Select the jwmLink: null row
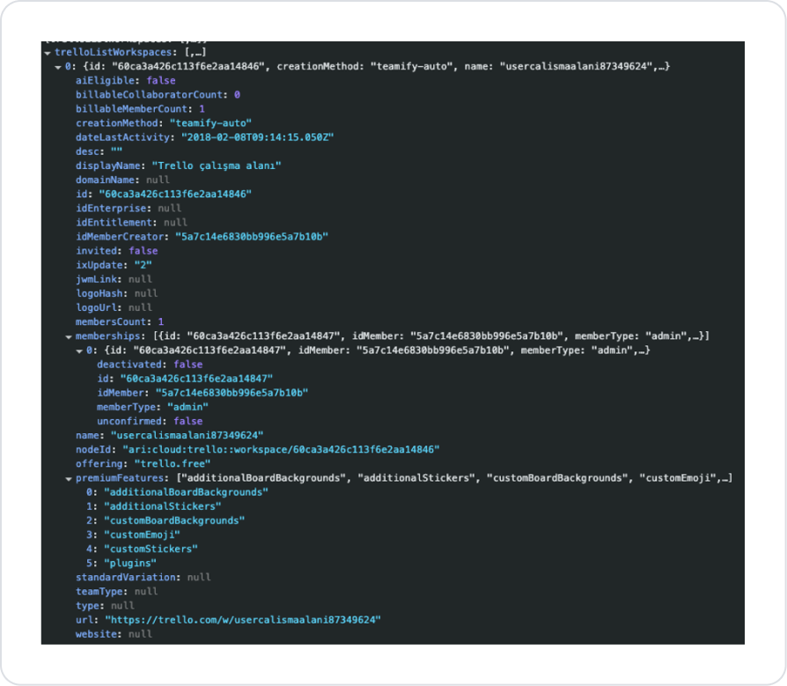Viewport: 787px width, 686px height. pyautogui.click(x=114, y=279)
